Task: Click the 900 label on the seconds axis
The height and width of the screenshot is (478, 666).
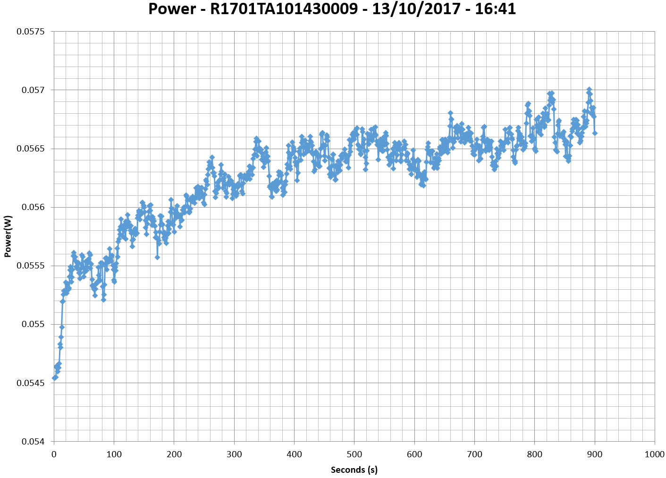Action: [x=595, y=454]
